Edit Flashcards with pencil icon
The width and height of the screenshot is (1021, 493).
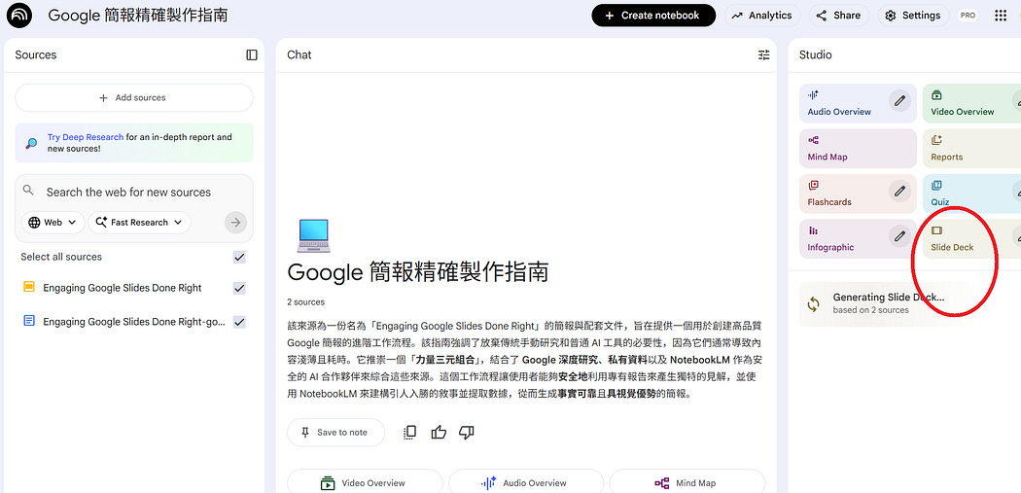(899, 191)
